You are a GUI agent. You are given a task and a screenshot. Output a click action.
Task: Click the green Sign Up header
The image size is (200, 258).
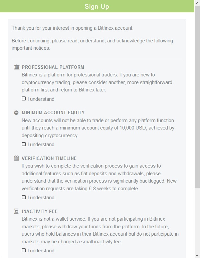pyautogui.click(x=97, y=6)
